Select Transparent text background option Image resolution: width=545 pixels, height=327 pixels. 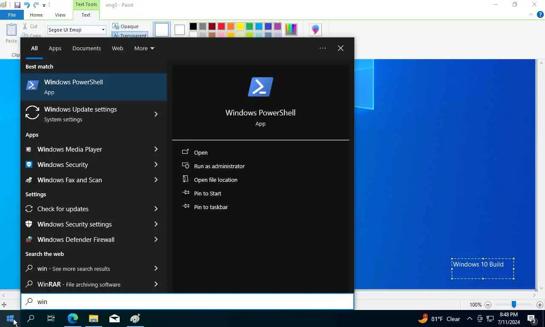(x=129, y=35)
